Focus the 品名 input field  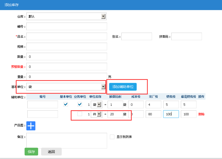[66, 36]
